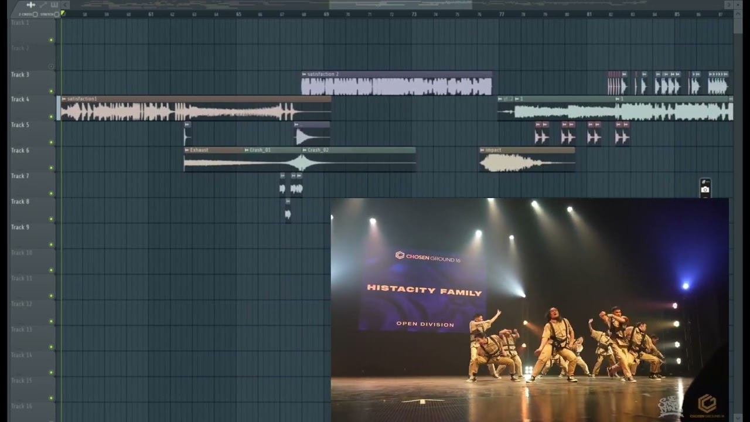Viewport: 750px width, 422px height.
Task: Mute Track 1 with its green dot
Action: pyautogui.click(x=51, y=40)
